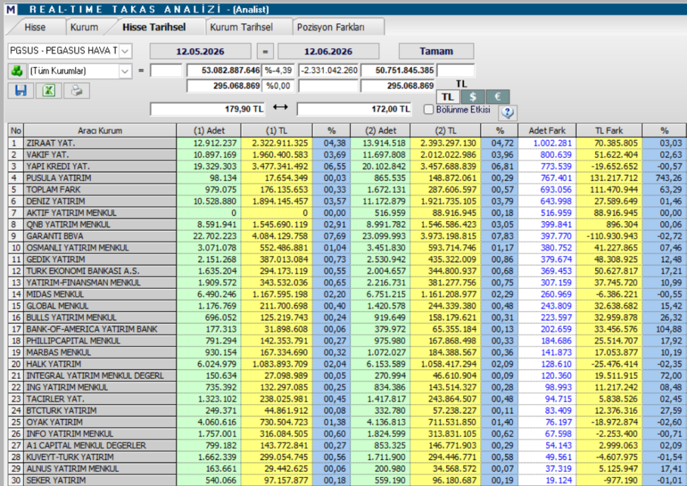The image size is (687, 486).
Task: Print the current takas table
Action: [76, 90]
